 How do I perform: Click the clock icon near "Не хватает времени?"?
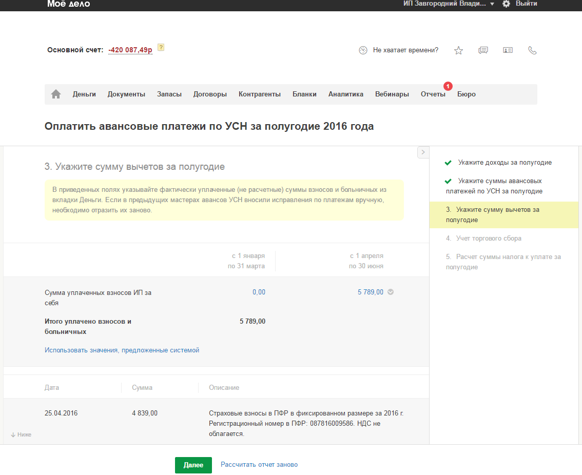(x=363, y=50)
